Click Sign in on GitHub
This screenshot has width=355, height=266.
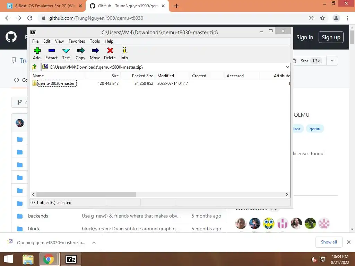305,37
